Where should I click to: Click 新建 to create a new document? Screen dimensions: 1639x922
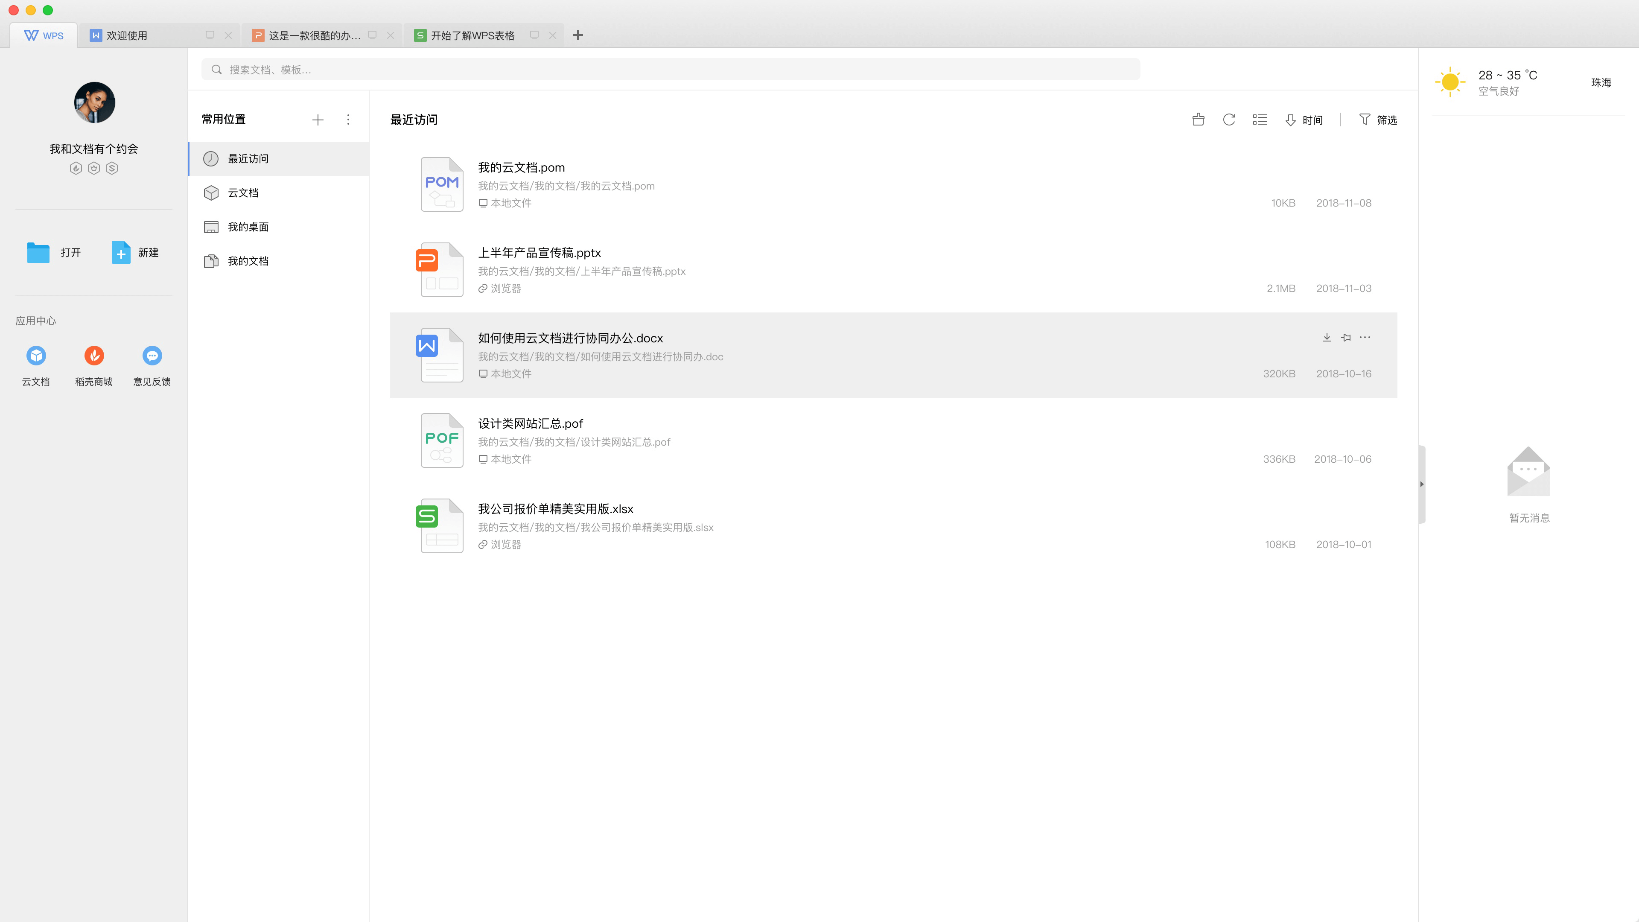click(x=135, y=253)
